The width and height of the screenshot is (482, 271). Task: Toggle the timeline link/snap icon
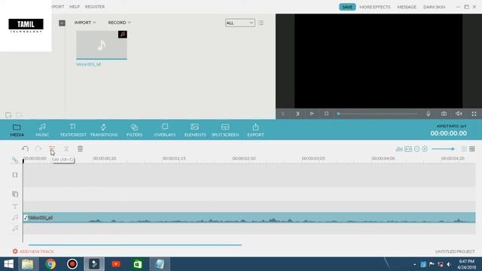point(15,160)
